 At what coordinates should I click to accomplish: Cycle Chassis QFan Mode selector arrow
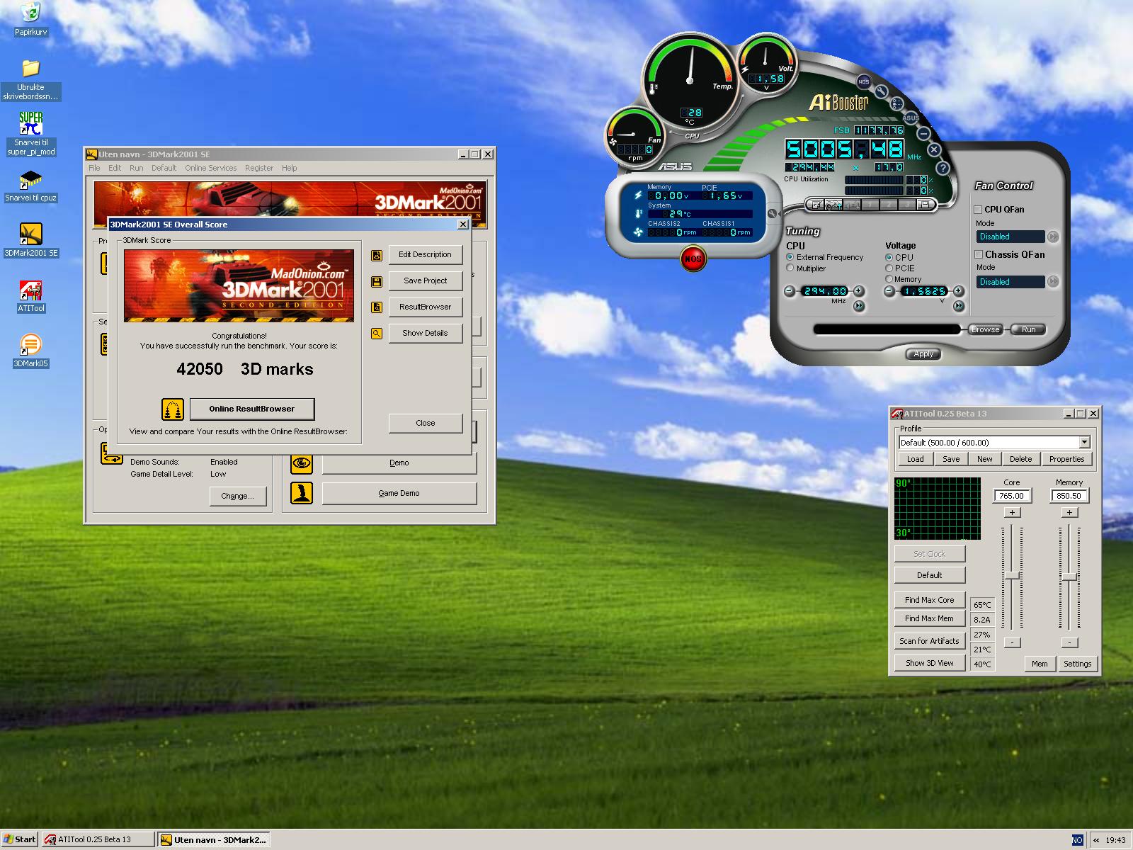coord(1053,282)
